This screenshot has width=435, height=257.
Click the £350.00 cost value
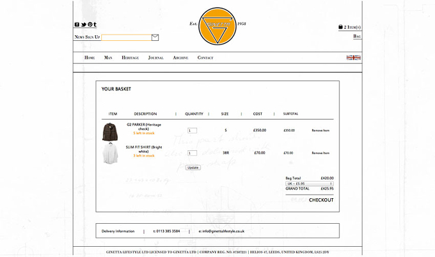tap(260, 130)
